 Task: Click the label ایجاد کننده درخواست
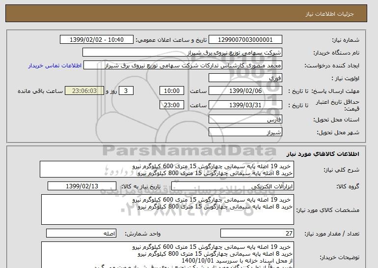pyautogui.click(x=332, y=65)
